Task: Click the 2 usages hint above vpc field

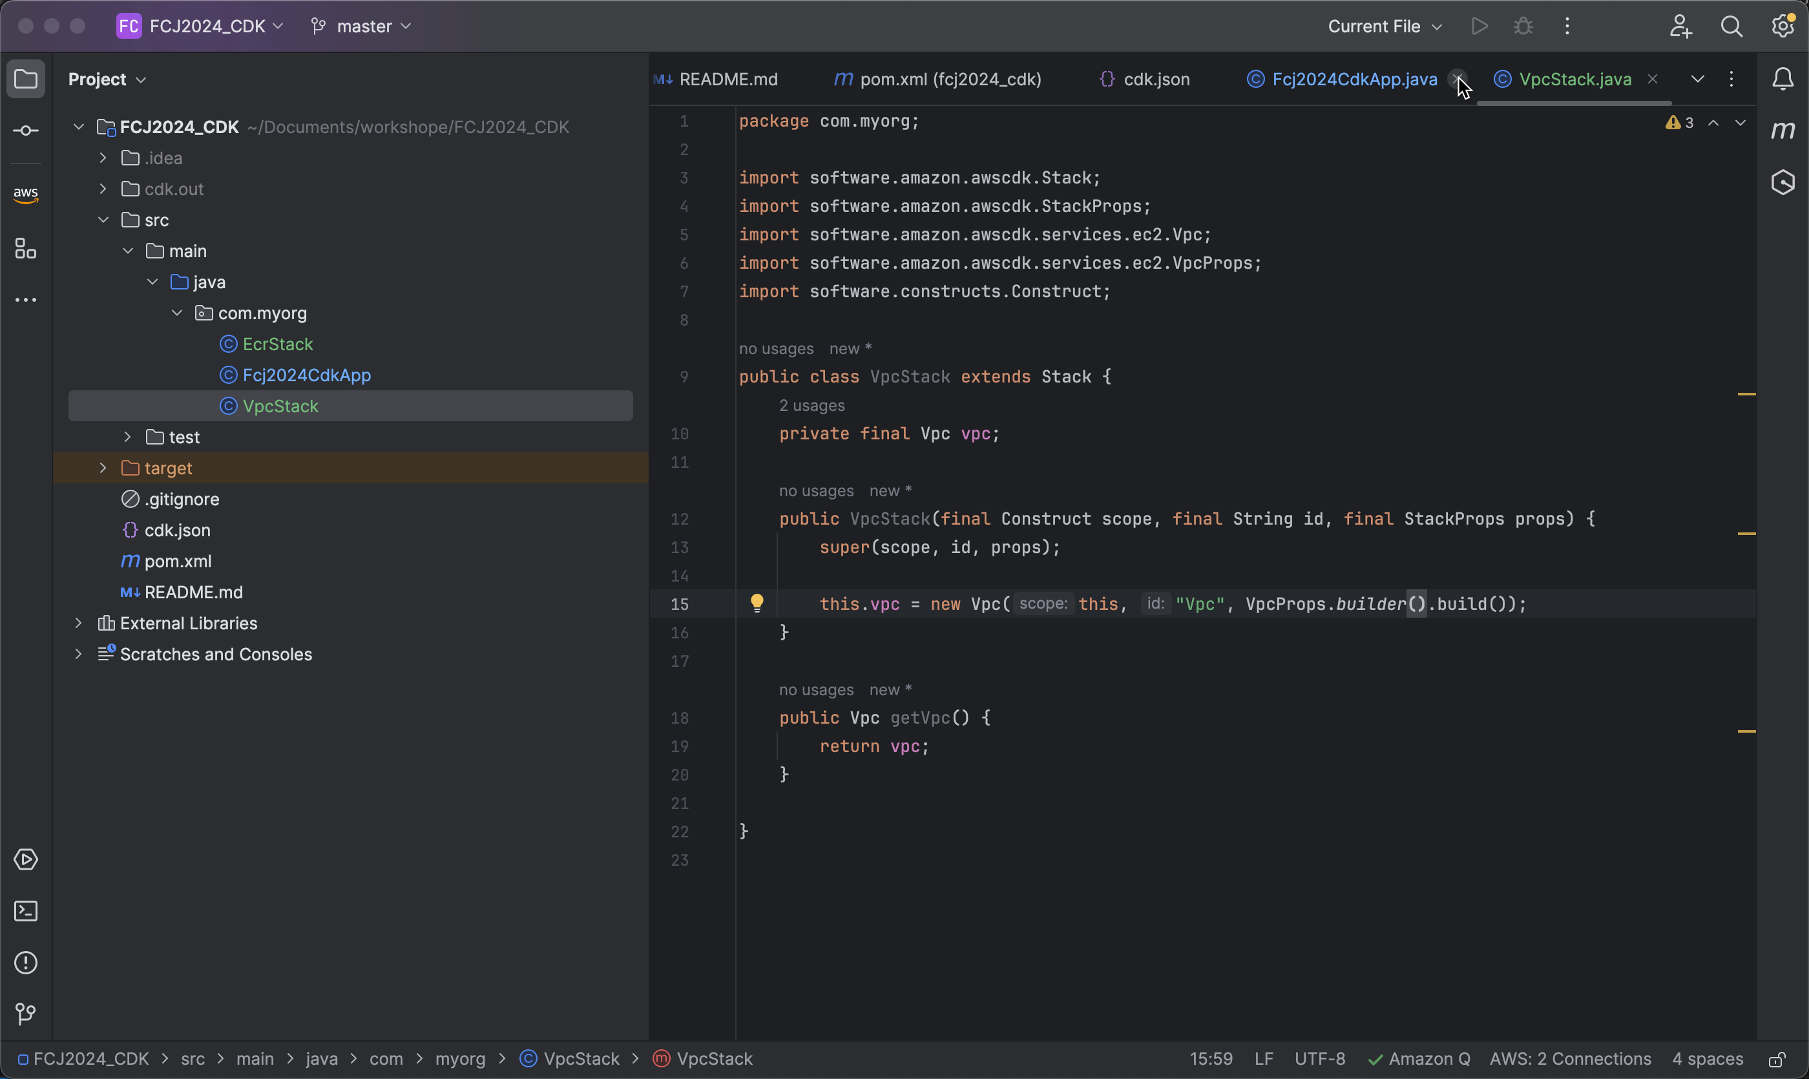Action: coord(811,405)
